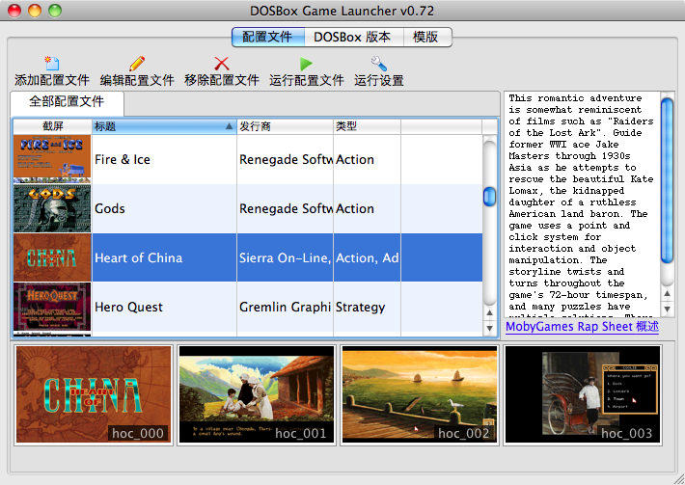Select the Fire & Ice screenshot icon
This screenshot has height=485, width=685.
[52, 159]
